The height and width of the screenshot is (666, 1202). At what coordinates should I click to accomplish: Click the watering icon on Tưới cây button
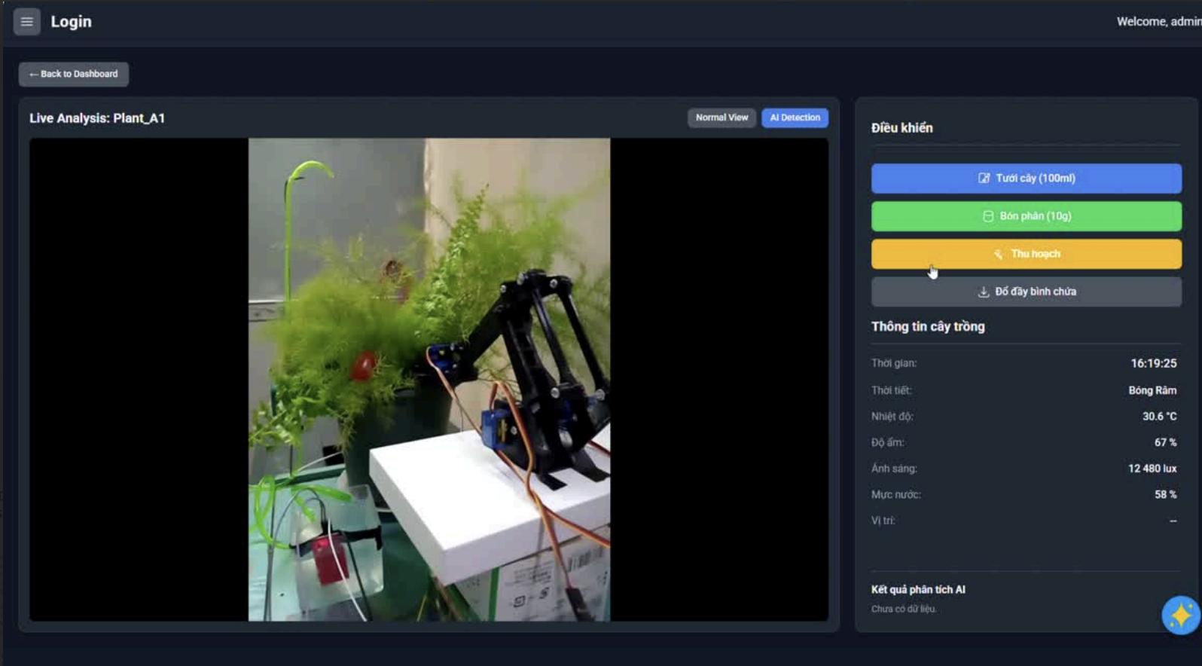click(984, 179)
